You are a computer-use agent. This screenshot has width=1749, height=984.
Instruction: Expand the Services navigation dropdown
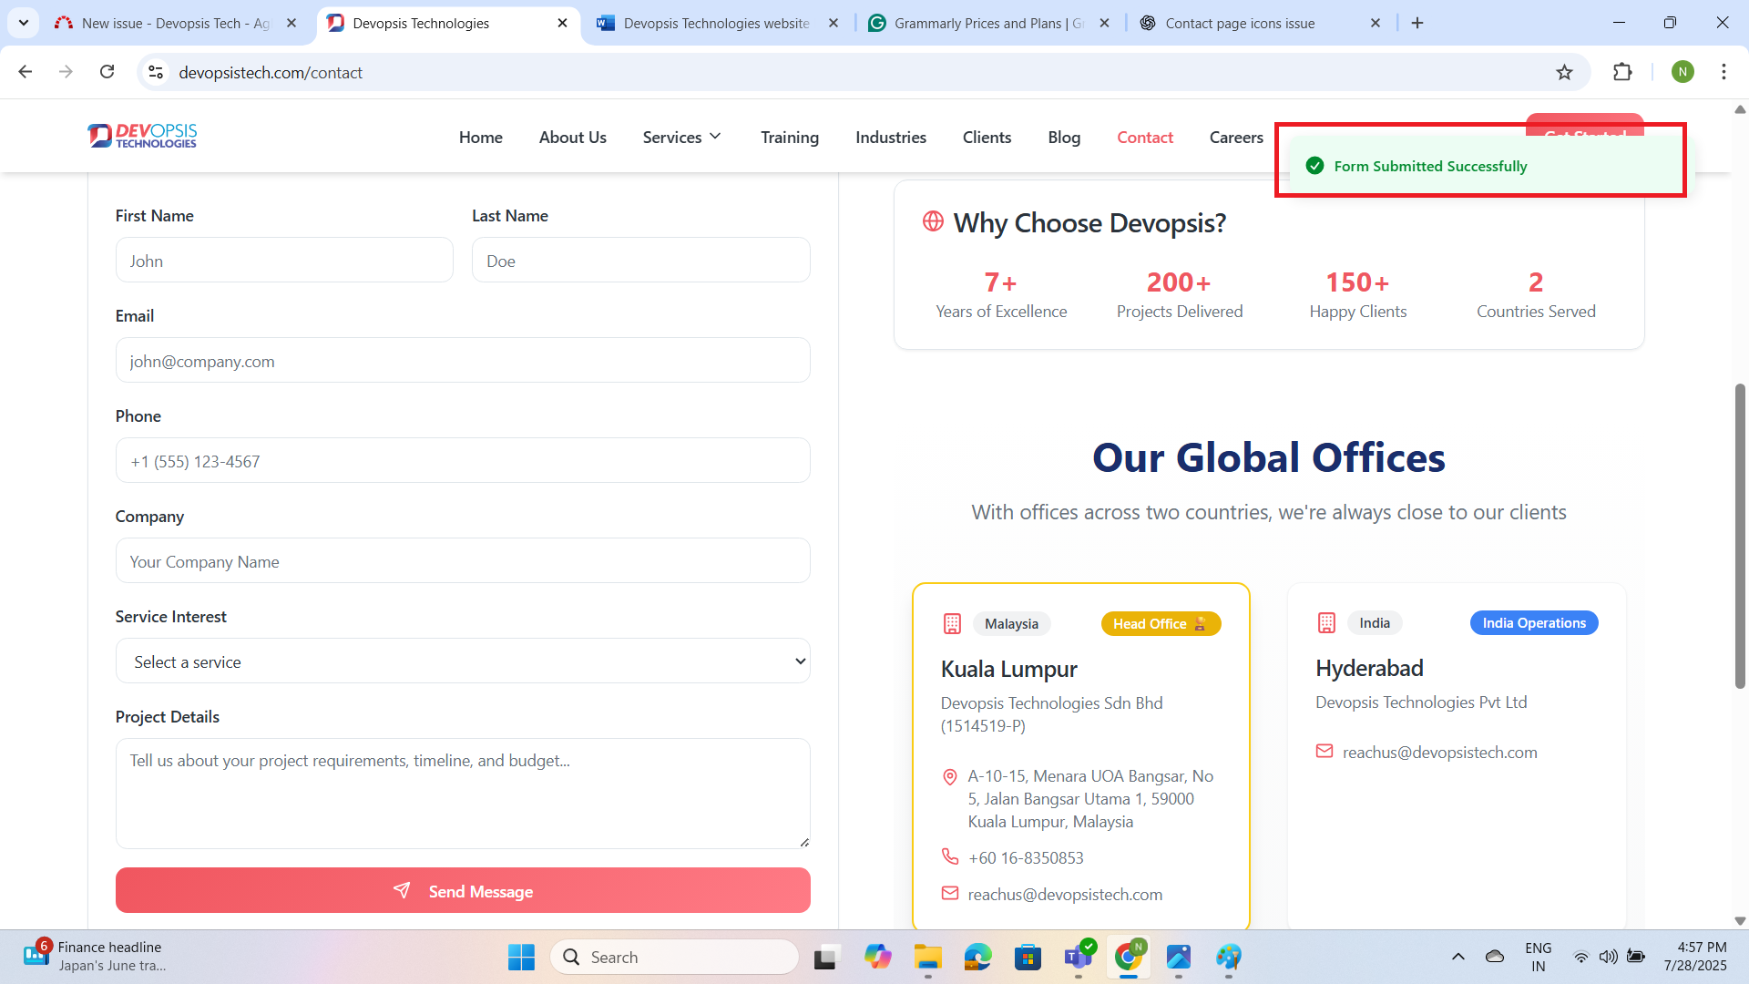681,137
